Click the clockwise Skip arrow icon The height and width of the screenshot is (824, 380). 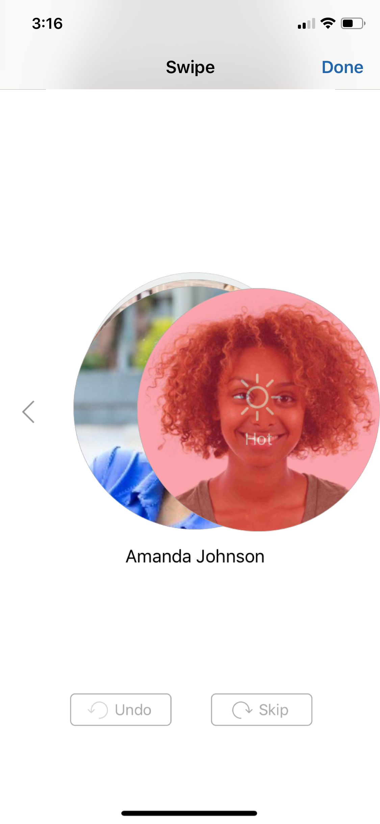pyautogui.click(x=242, y=710)
